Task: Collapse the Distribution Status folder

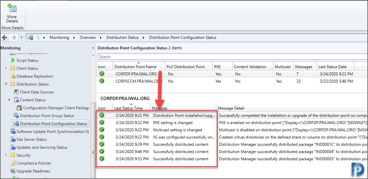Action: point(6,84)
